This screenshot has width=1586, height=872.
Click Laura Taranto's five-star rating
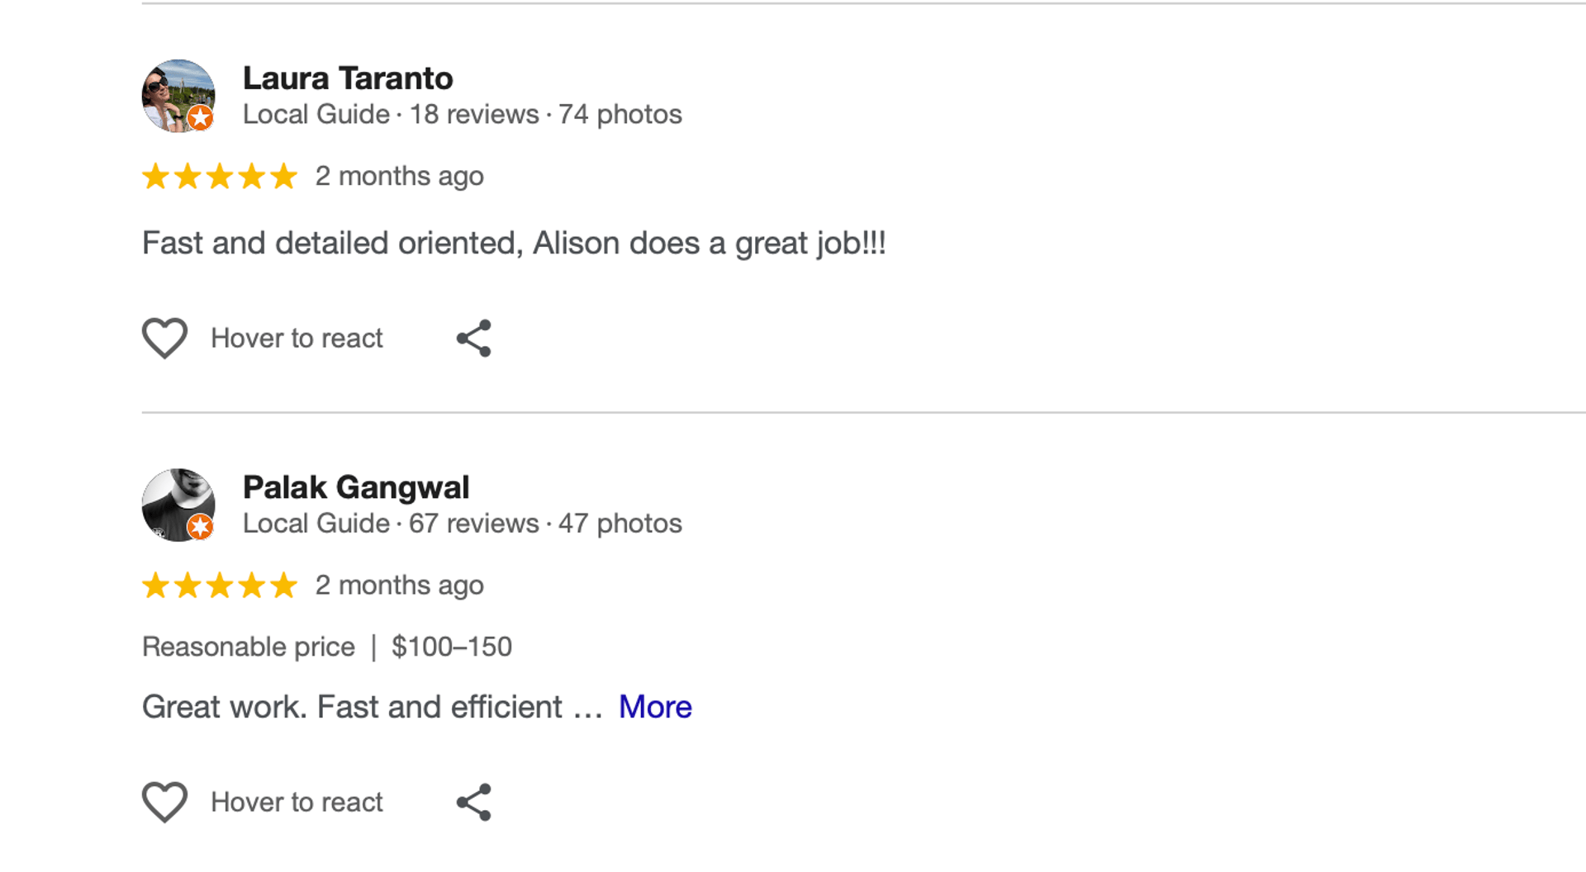220,176
